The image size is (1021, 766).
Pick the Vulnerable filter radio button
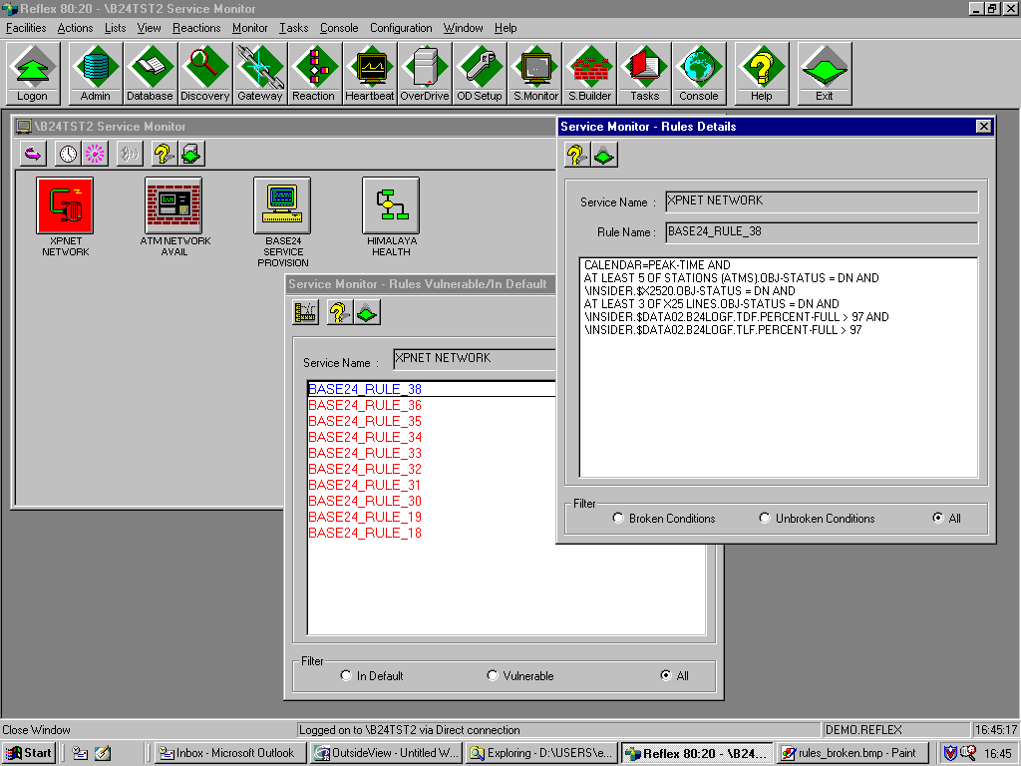point(493,676)
